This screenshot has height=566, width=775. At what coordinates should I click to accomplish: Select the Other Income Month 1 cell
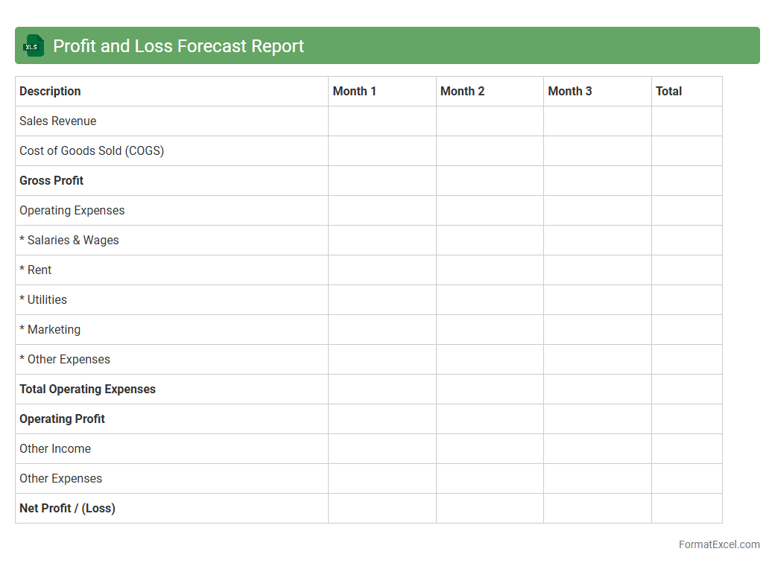click(382, 448)
